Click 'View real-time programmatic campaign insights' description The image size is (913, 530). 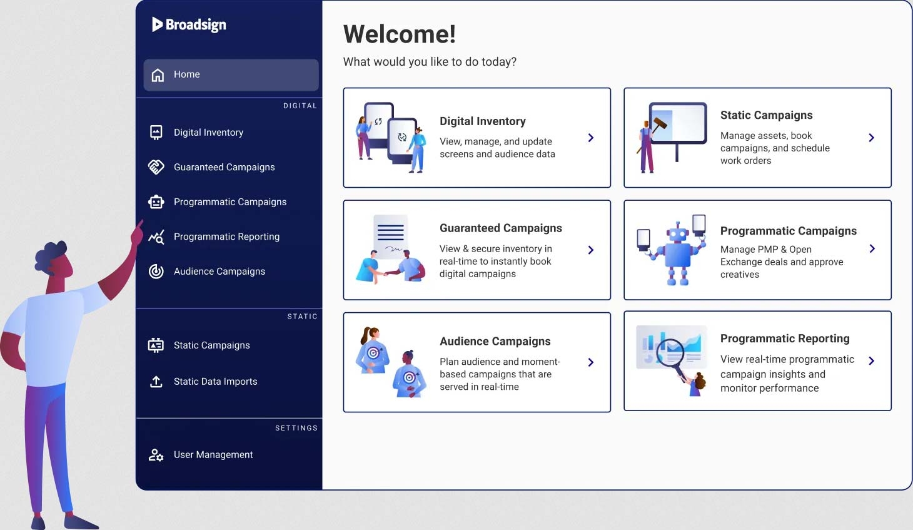tap(787, 374)
